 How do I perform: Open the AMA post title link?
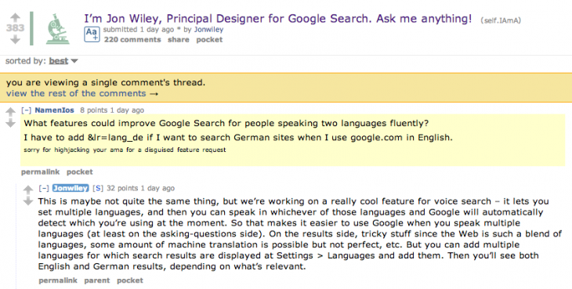pos(278,19)
